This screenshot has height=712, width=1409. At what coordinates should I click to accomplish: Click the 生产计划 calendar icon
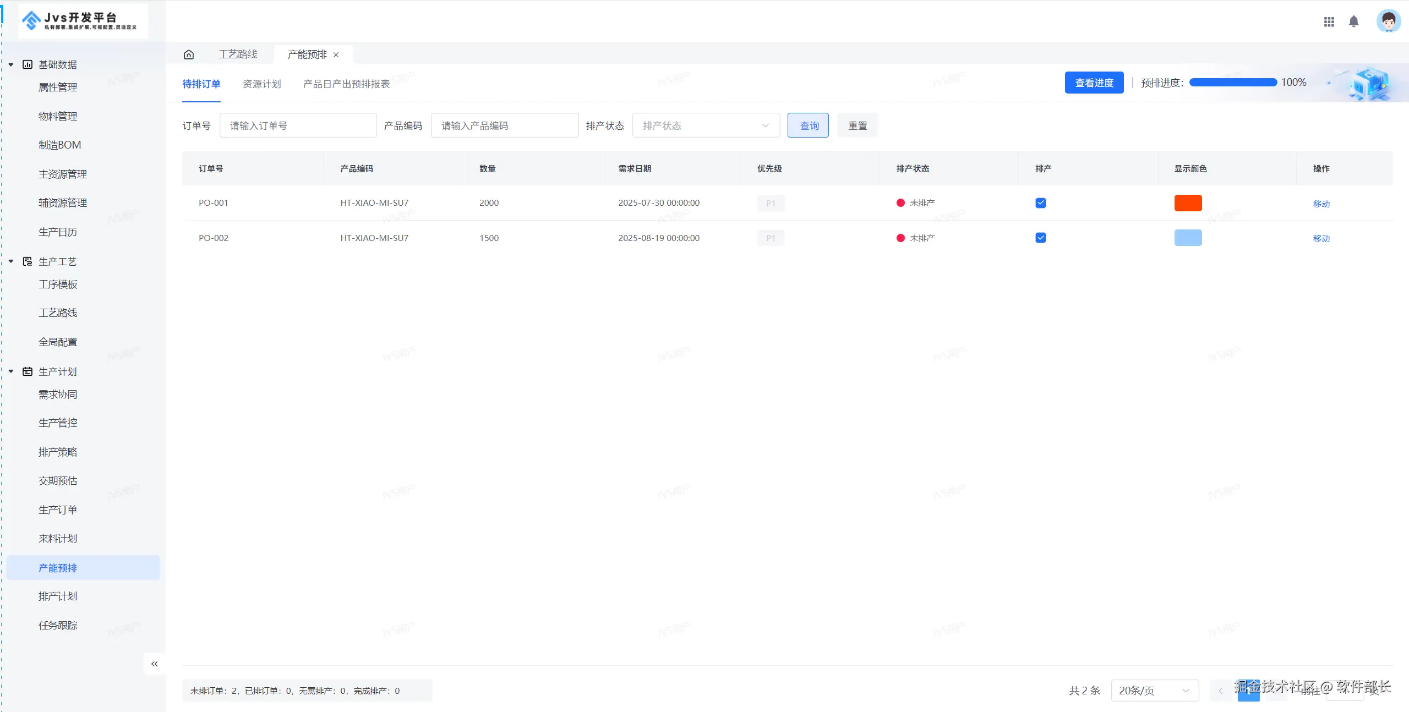pyautogui.click(x=28, y=371)
